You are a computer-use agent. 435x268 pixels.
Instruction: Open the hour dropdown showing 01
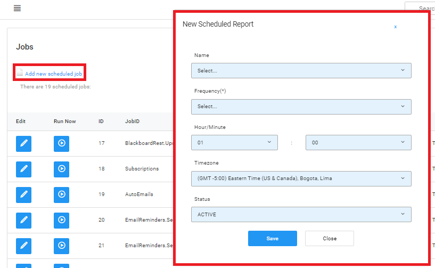234,143
